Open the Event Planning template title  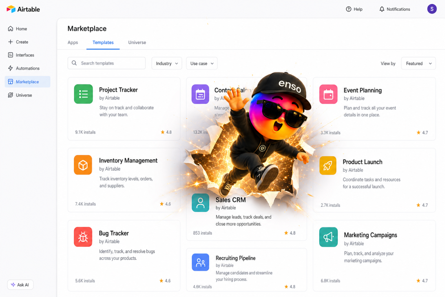pos(363,90)
